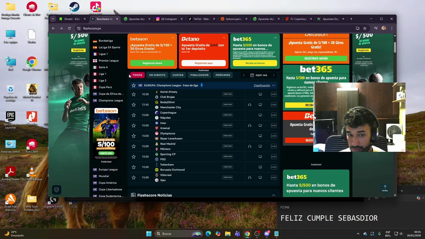Click the taskbar Buscar search box
Viewport: 425px width, 239px height.
(178, 234)
